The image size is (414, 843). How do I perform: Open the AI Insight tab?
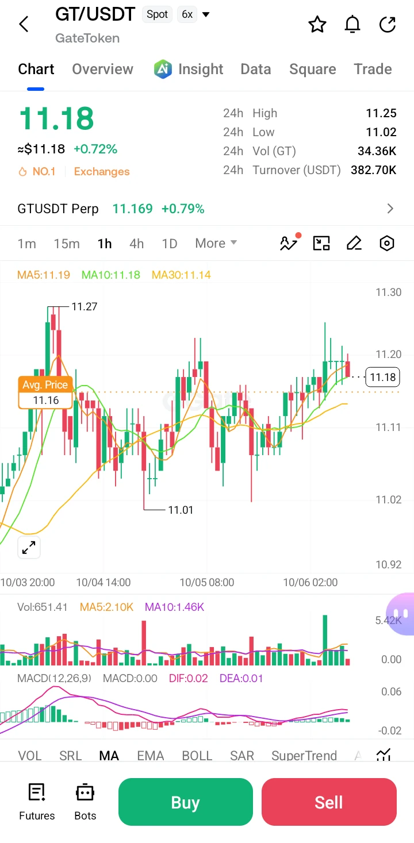(189, 69)
